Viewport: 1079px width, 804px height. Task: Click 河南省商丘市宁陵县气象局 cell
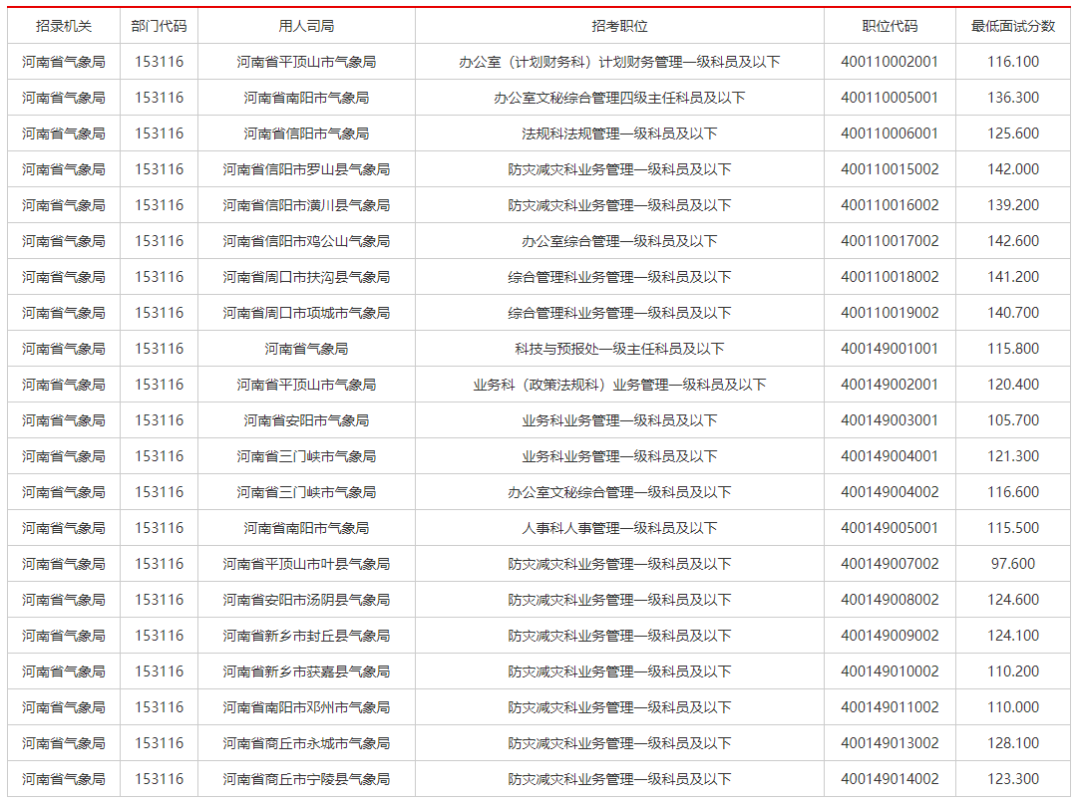coord(306,779)
